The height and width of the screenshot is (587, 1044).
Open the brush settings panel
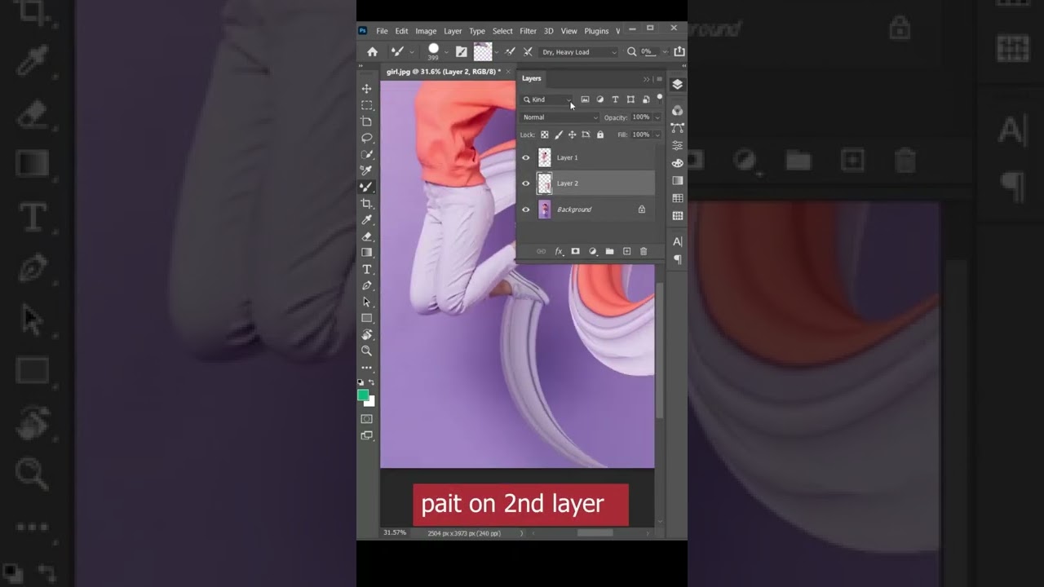(x=462, y=51)
